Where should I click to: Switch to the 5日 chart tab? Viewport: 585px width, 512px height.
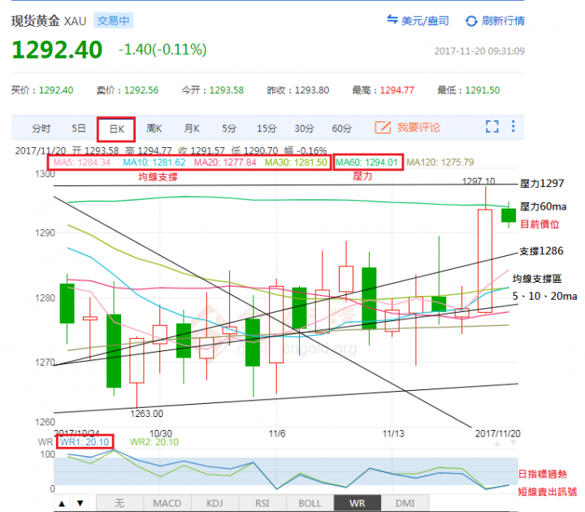click(x=79, y=128)
